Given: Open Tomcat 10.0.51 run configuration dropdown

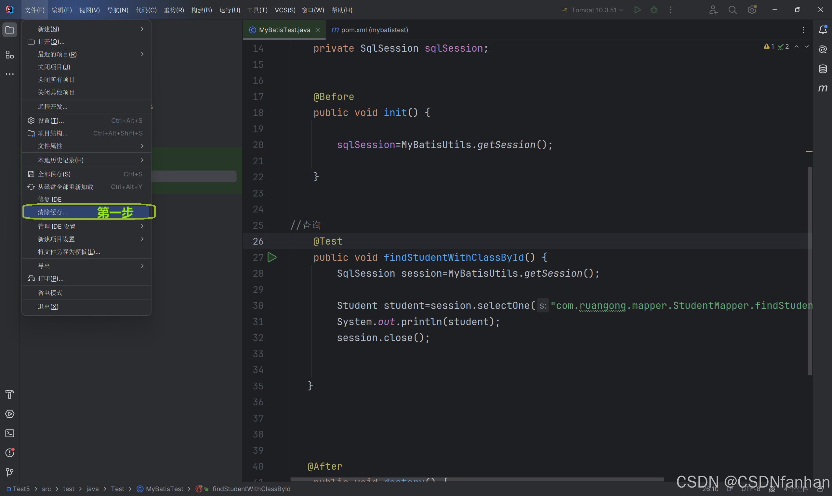Looking at the screenshot, I should pyautogui.click(x=593, y=10).
